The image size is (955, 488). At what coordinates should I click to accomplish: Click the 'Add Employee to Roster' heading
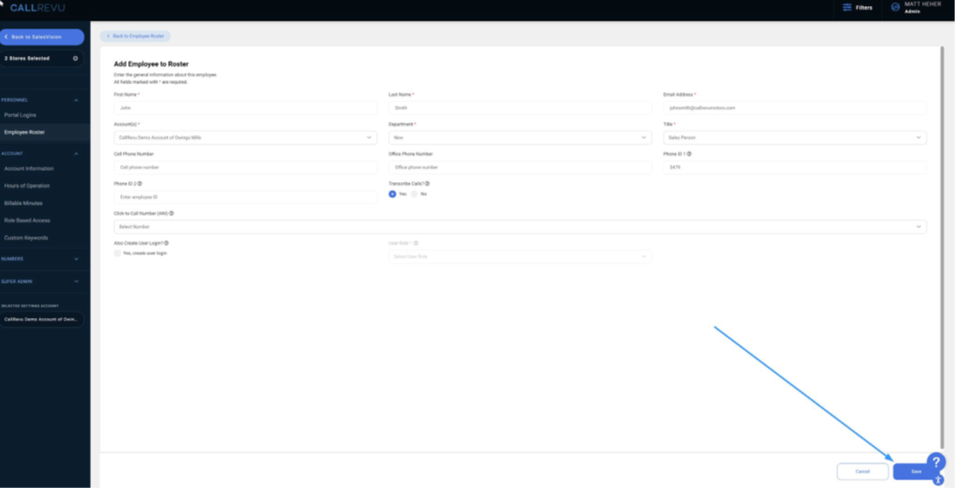(x=151, y=64)
